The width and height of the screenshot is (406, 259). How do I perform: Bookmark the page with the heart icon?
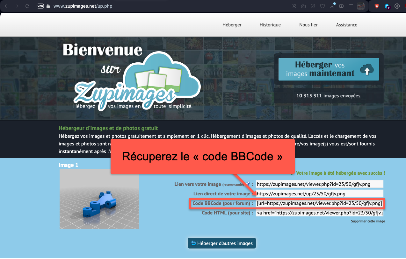323,6
